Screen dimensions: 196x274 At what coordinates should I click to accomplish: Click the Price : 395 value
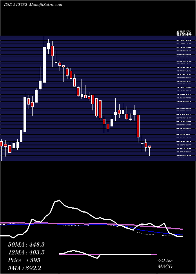tap(24, 260)
